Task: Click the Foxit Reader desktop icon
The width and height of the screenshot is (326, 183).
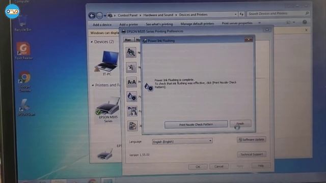Action: [24, 51]
